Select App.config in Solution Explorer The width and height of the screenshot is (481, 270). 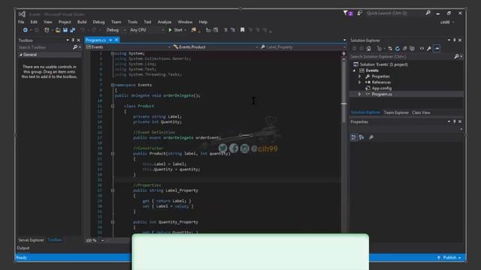click(382, 88)
